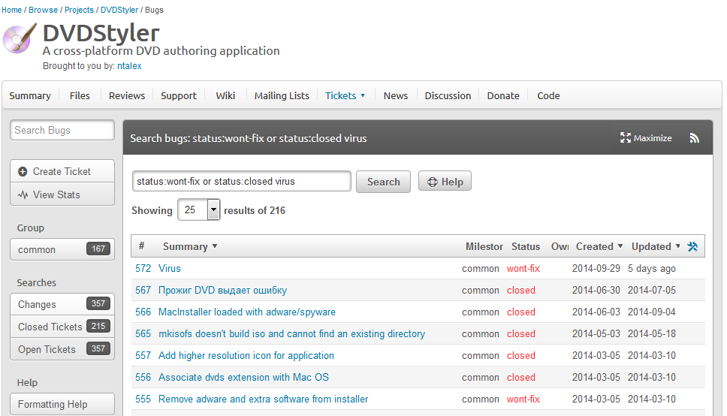Open ticket 'Прожиг DVD выдает ошибку'
727x416 pixels.
(x=222, y=290)
